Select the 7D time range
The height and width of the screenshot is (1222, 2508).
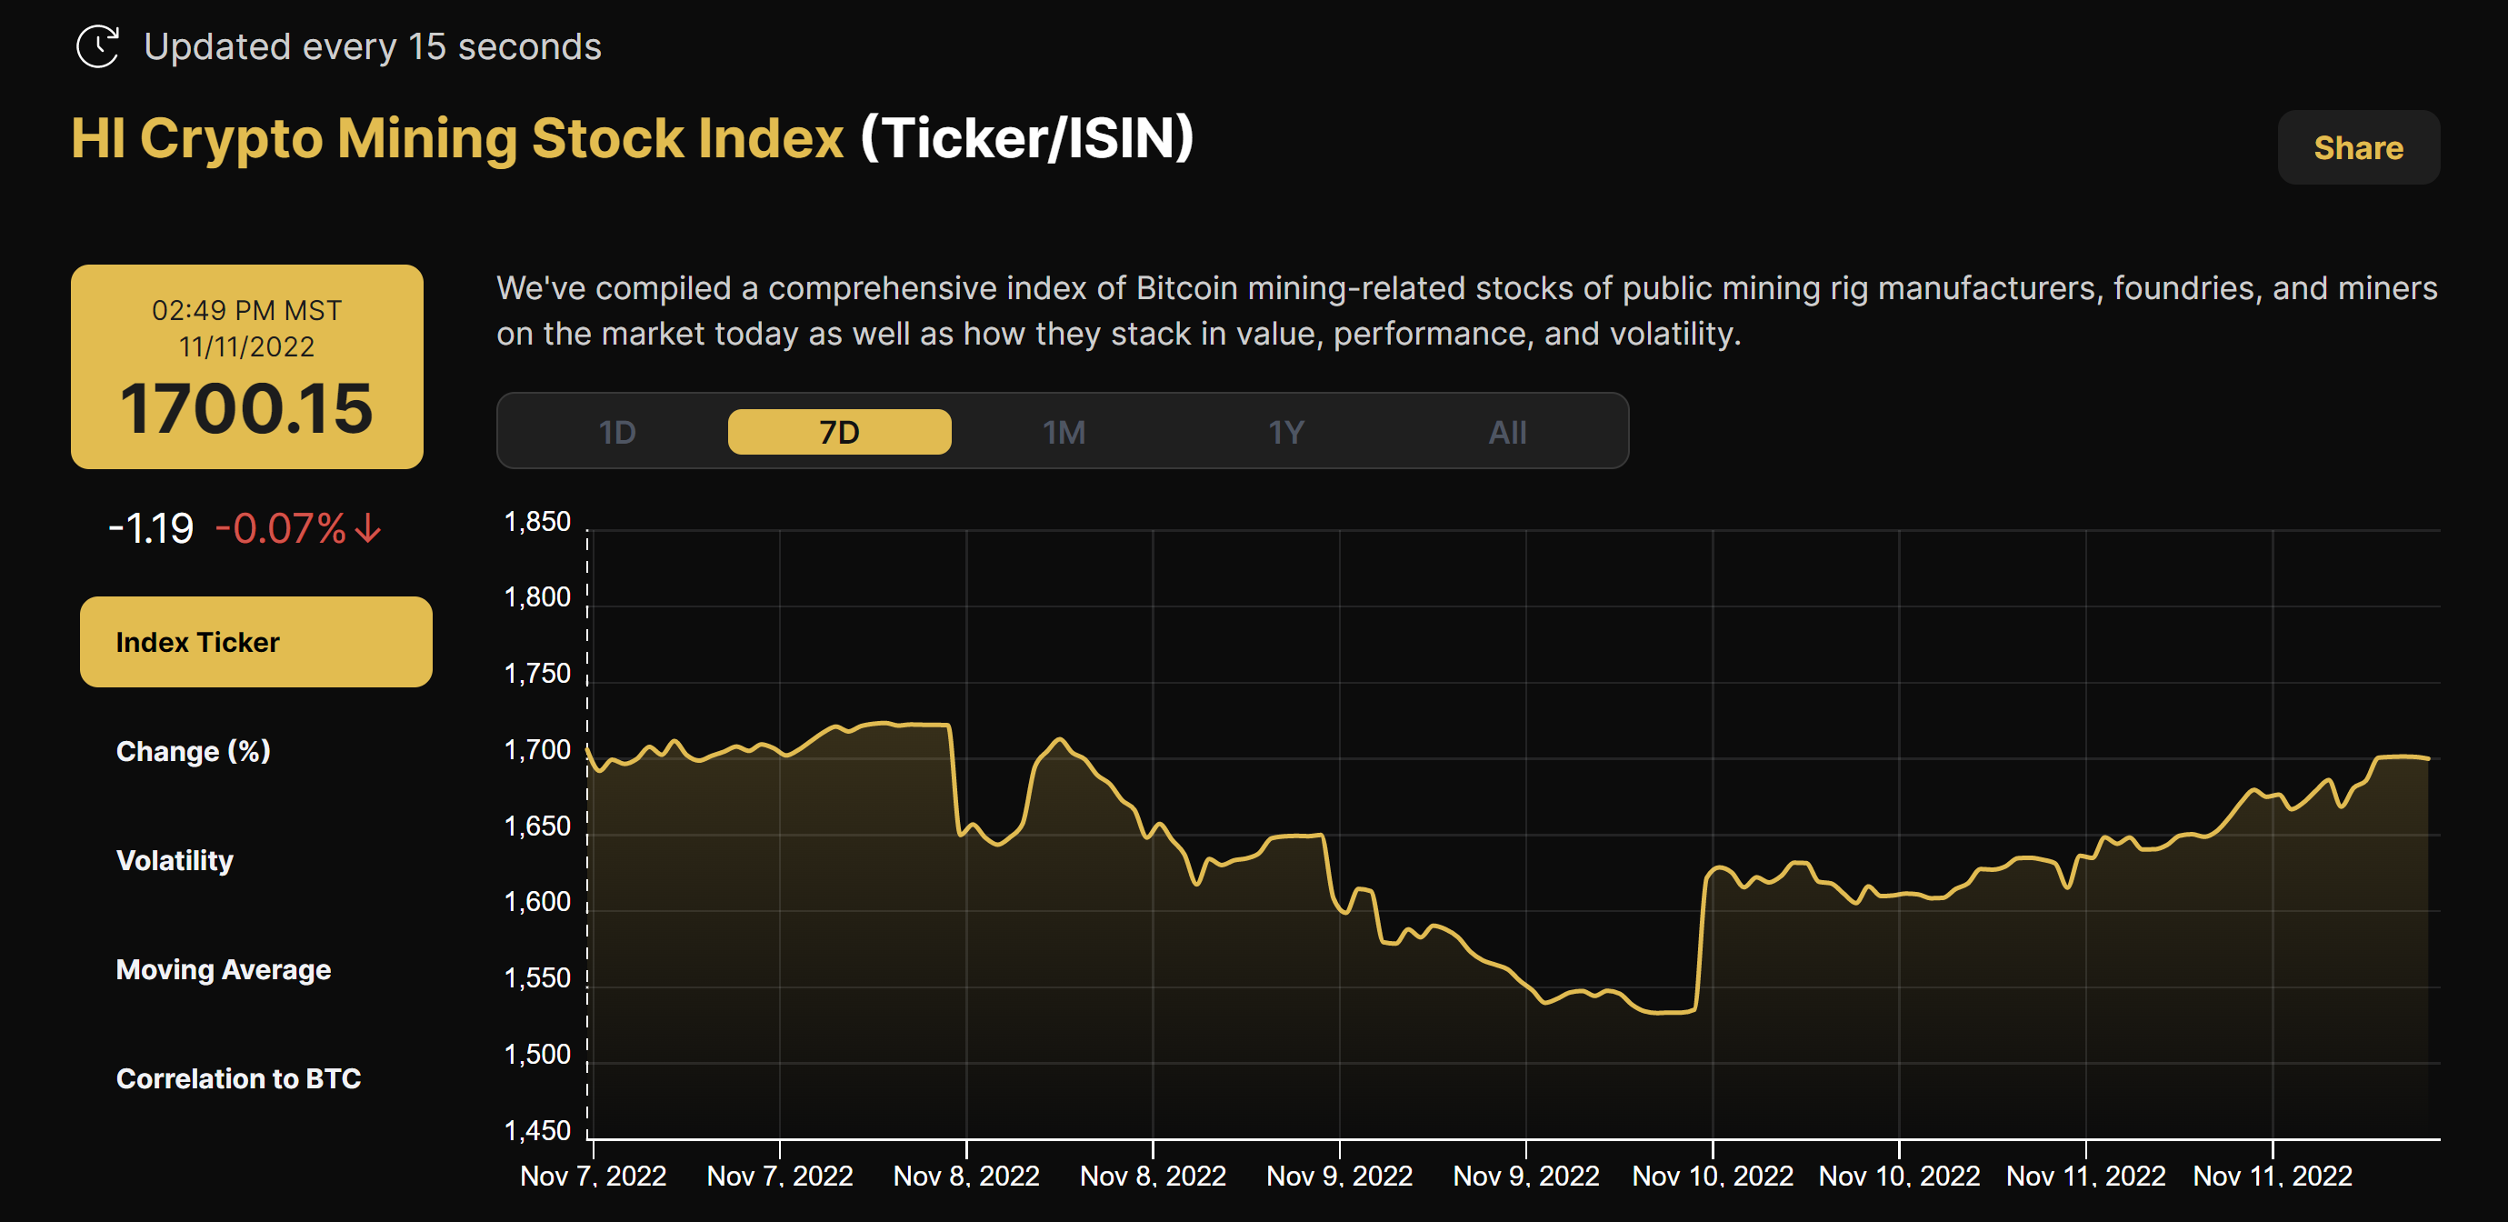pyautogui.click(x=838, y=430)
